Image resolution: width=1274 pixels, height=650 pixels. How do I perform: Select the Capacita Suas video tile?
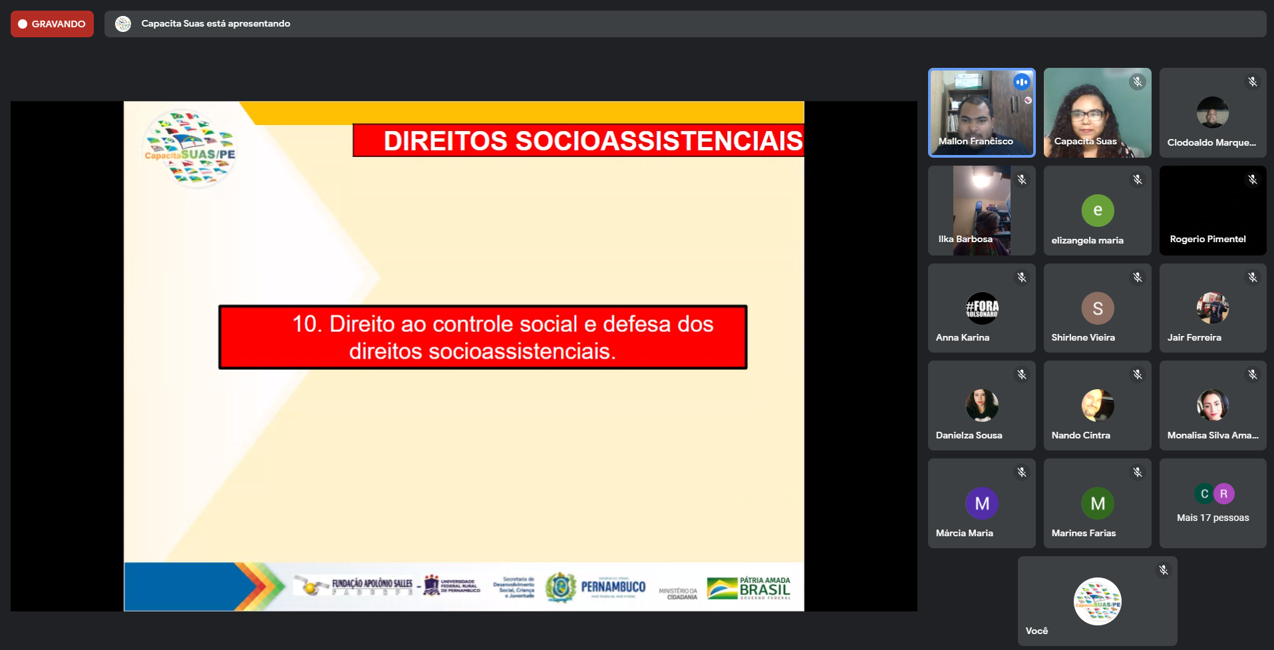coord(1097,113)
